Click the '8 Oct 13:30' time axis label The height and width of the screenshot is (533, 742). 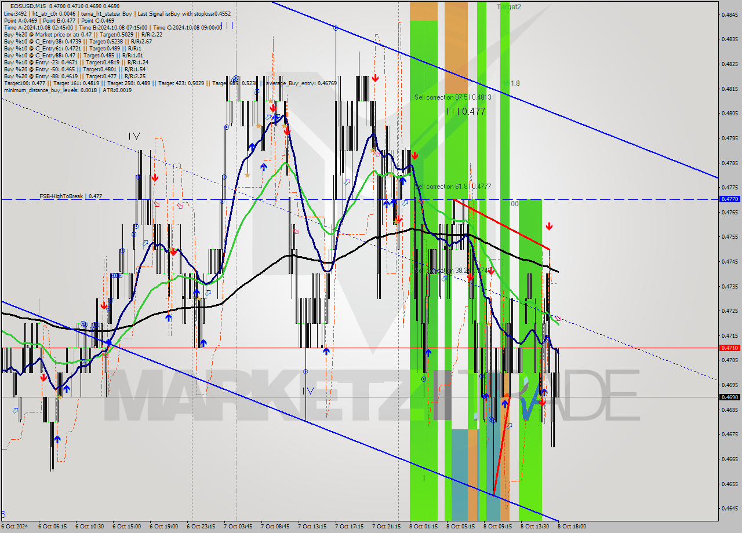click(534, 527)
